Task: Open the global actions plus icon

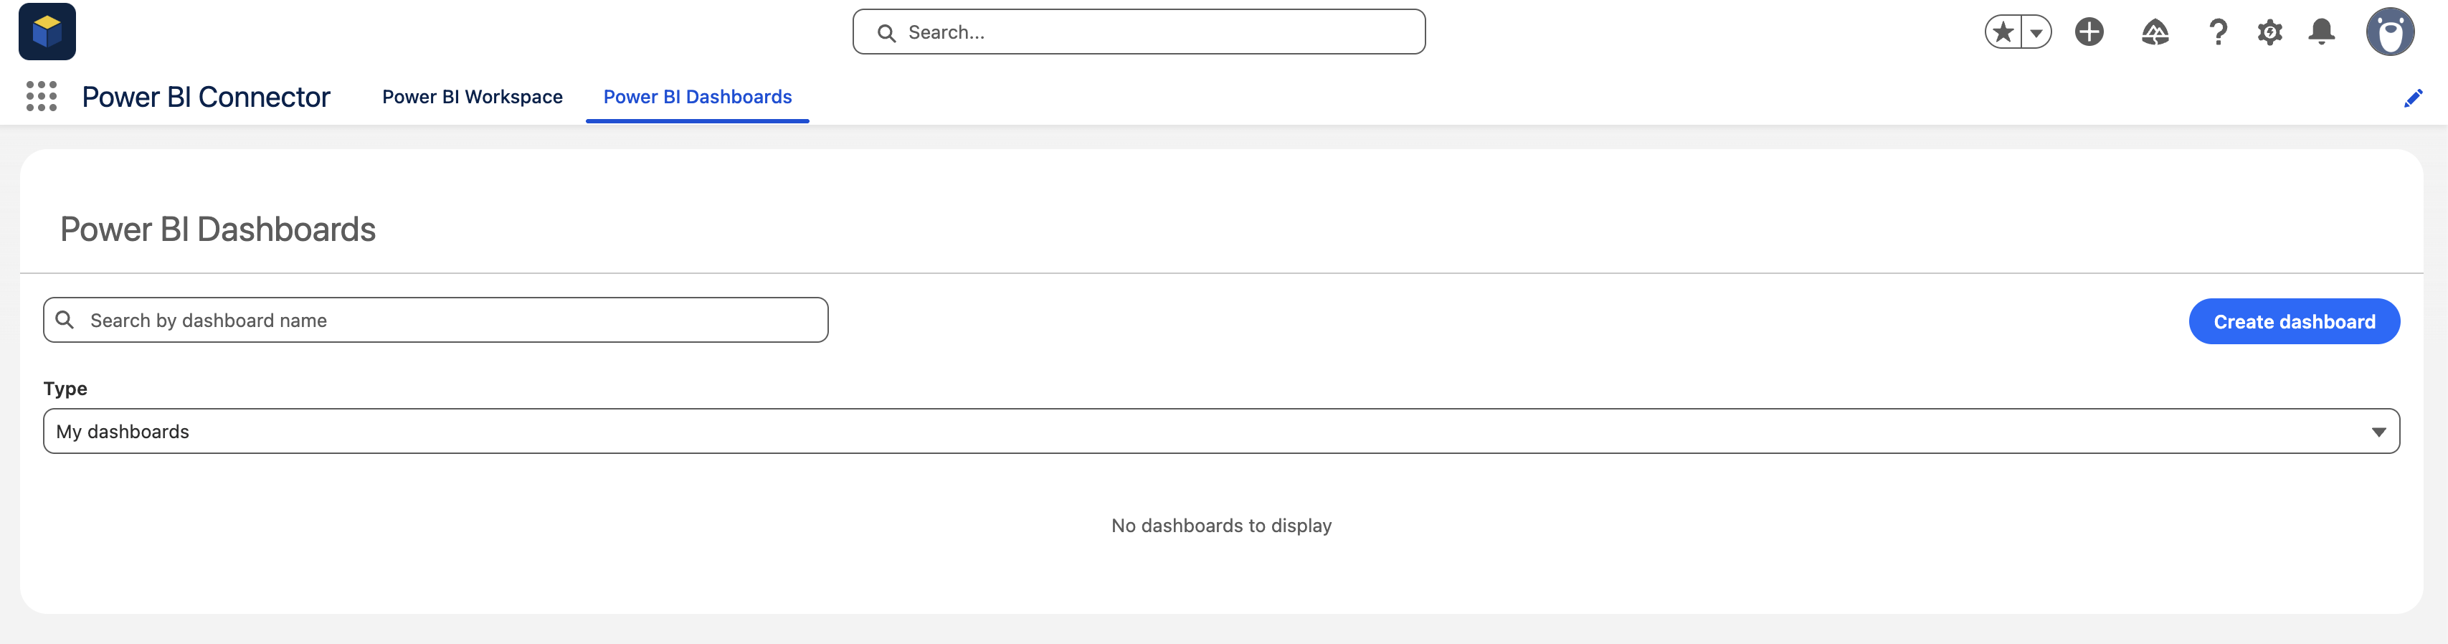Action: click(x=2089, y=32)
